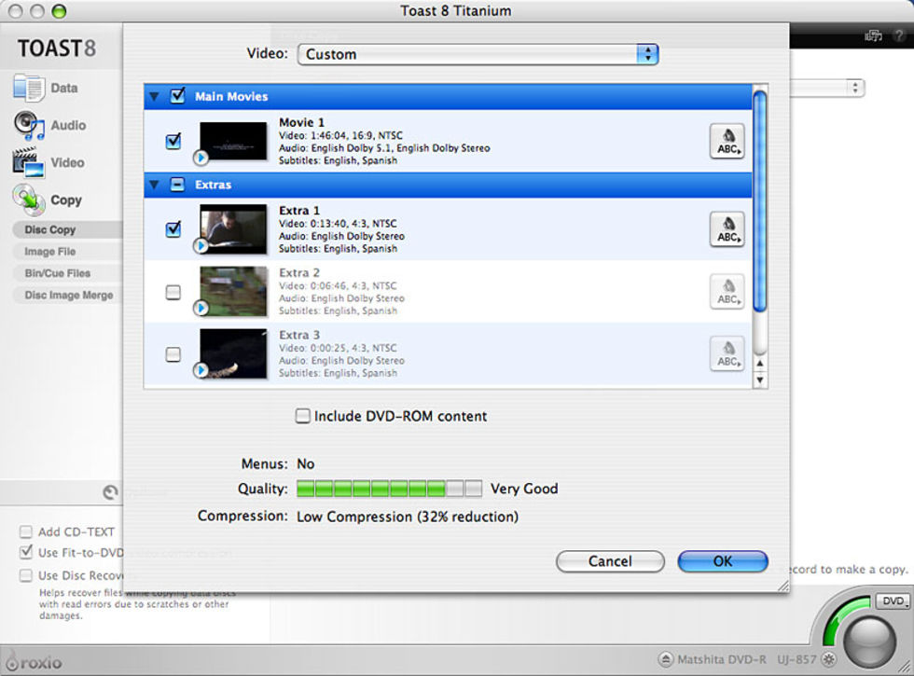Open the Video category icon

[x=29, y=163]
